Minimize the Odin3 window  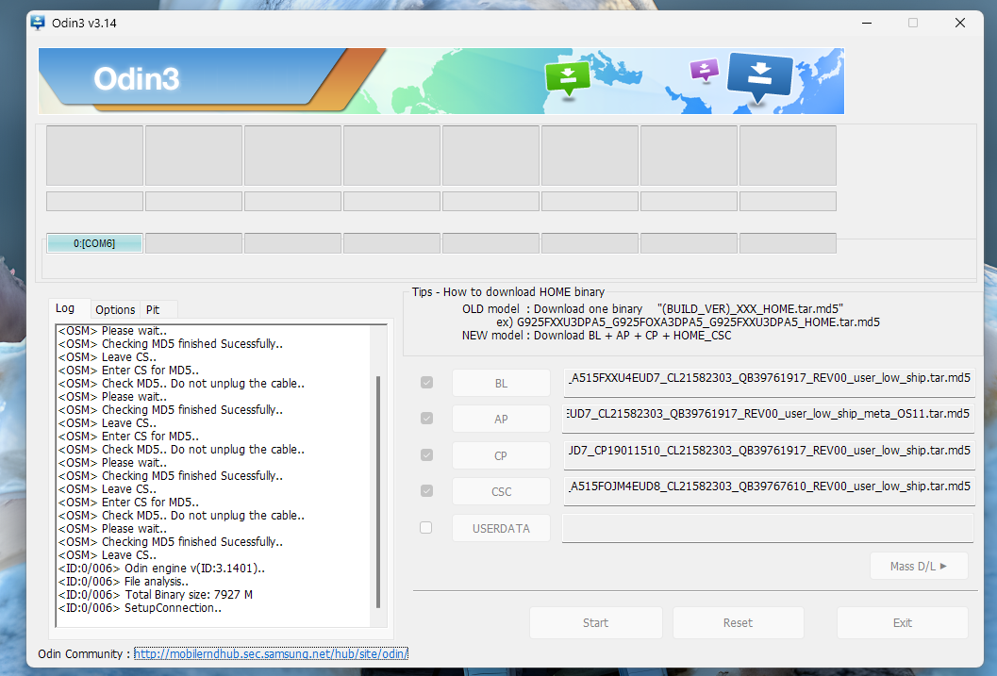867,23
